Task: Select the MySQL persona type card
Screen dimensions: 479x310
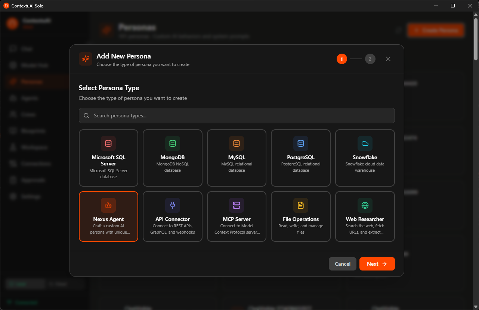Action: [237, 158]
